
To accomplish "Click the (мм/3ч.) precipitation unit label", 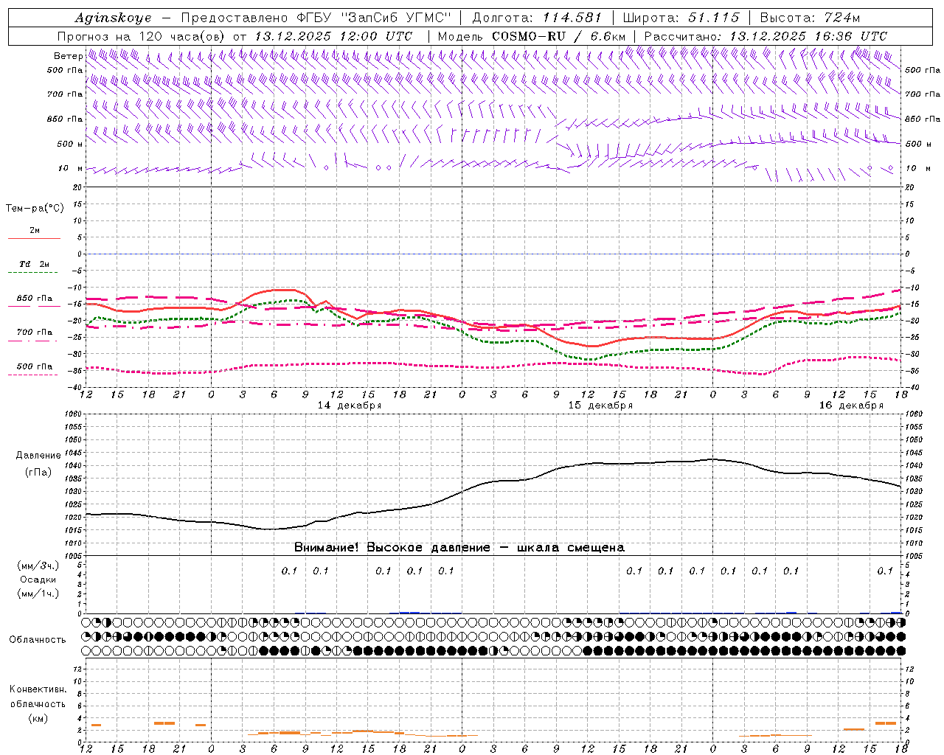I will [38, 566].
